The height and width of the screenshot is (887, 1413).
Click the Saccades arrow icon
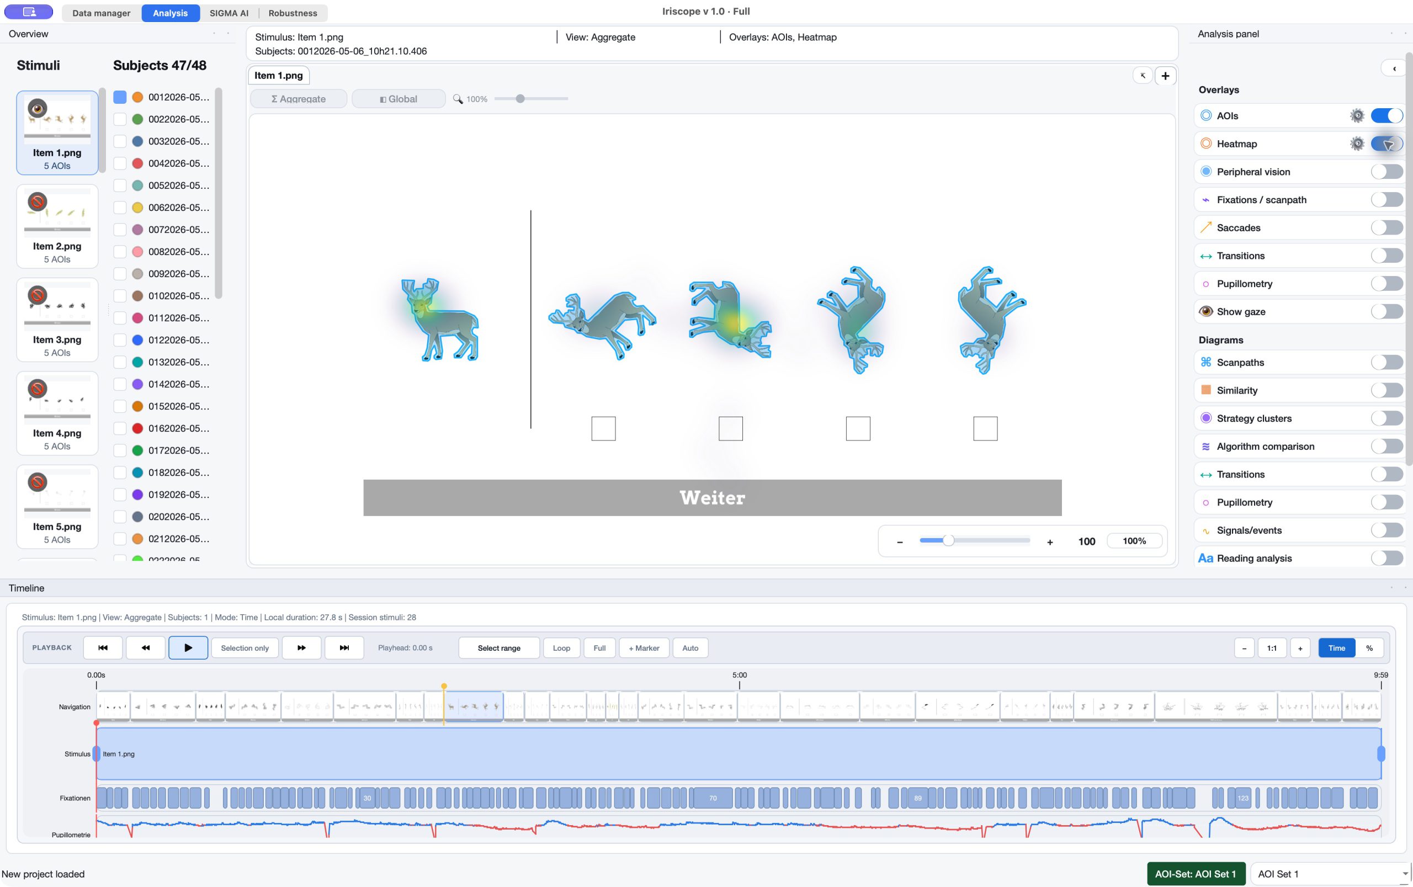click(x=1206, y=227)
